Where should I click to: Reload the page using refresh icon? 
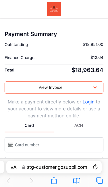click(95, 167)
